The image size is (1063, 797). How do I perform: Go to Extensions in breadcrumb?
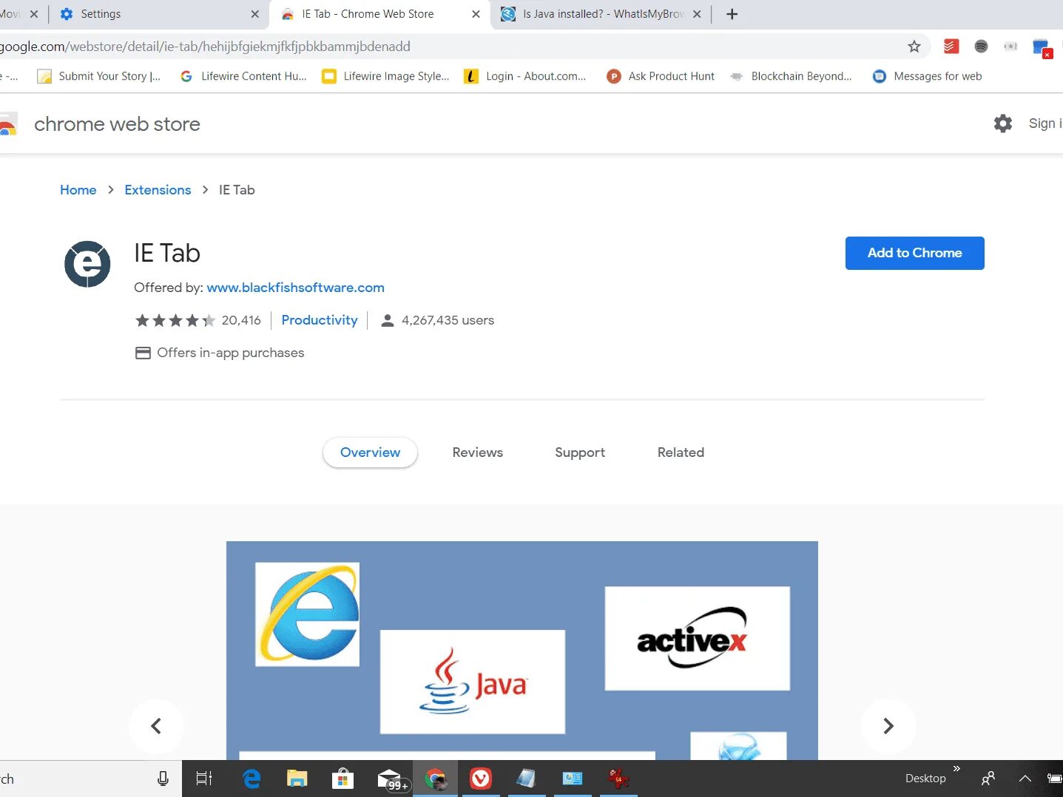(x=158, y=190)
